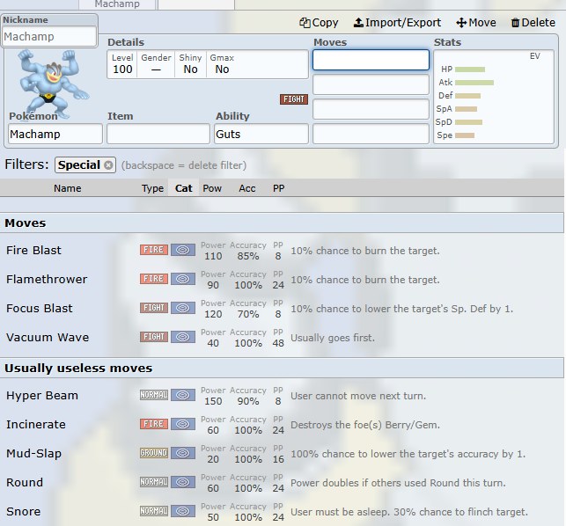Click Fight type icon on Focus Blast row
566x526 pixels.
click(x=154, y=308)
